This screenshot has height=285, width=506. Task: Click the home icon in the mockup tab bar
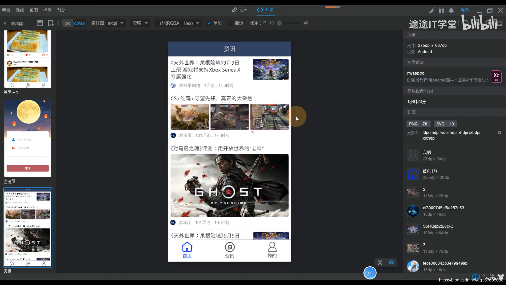[x=187, y=247]
